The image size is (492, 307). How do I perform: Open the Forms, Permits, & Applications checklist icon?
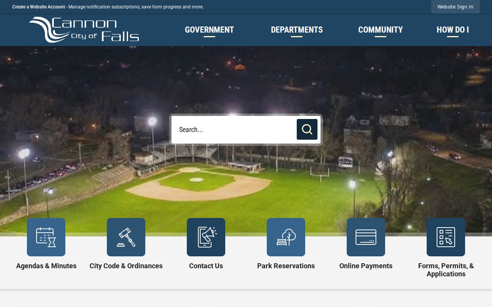pyautogui.click(x=446, y=237)
